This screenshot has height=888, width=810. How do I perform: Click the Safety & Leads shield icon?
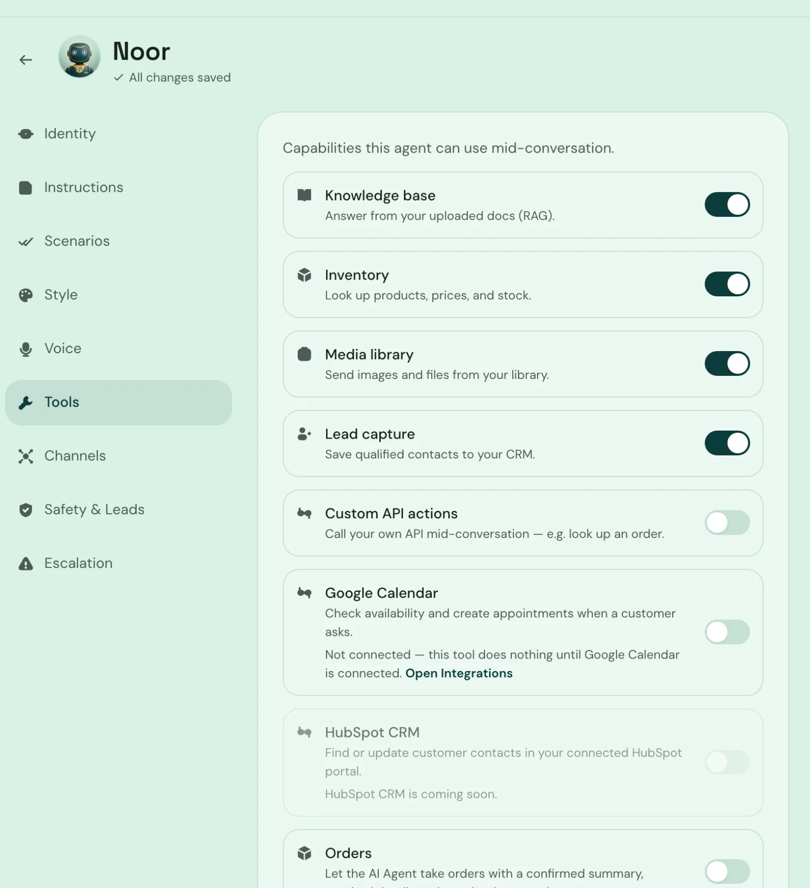[x=26, y=510]
